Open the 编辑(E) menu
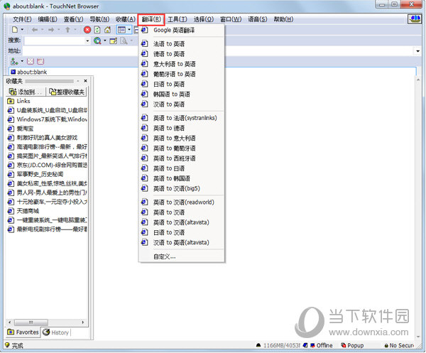Image resolution: width=426 pixels, height=353 pixels. point(48,19)
